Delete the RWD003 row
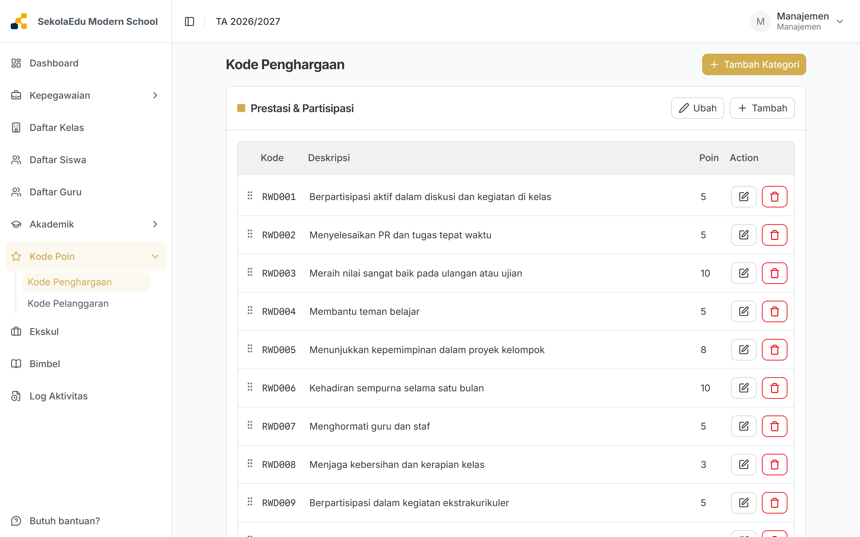This screenshot has height=537, width=860. pos(774,273)
